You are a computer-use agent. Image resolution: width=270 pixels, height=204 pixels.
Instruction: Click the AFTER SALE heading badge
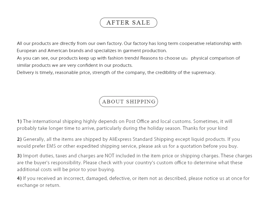[128, 23]
